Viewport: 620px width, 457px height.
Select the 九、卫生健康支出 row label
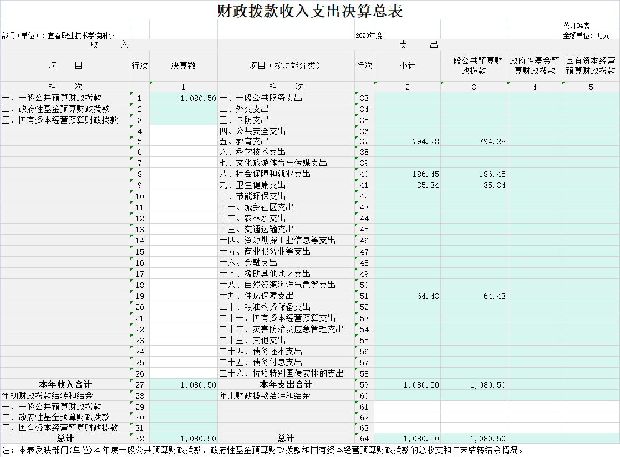tap(253, 185)
